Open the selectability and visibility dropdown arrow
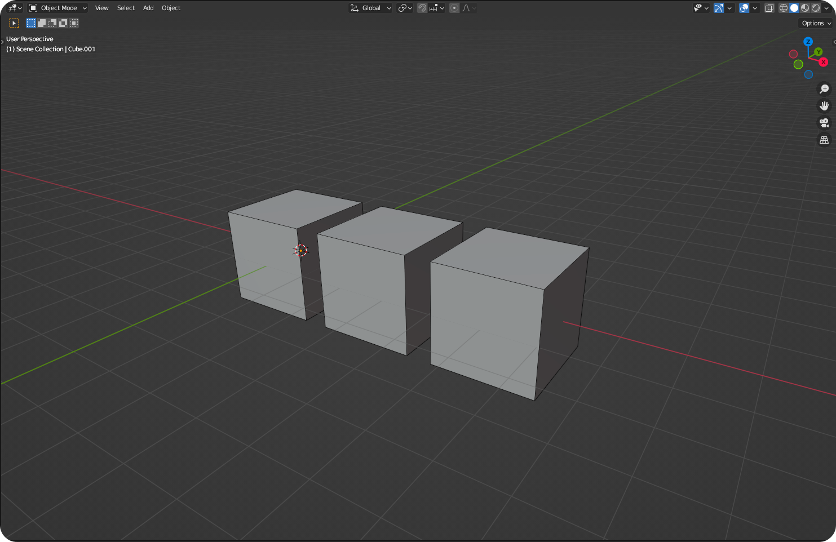 coord(706,8)
